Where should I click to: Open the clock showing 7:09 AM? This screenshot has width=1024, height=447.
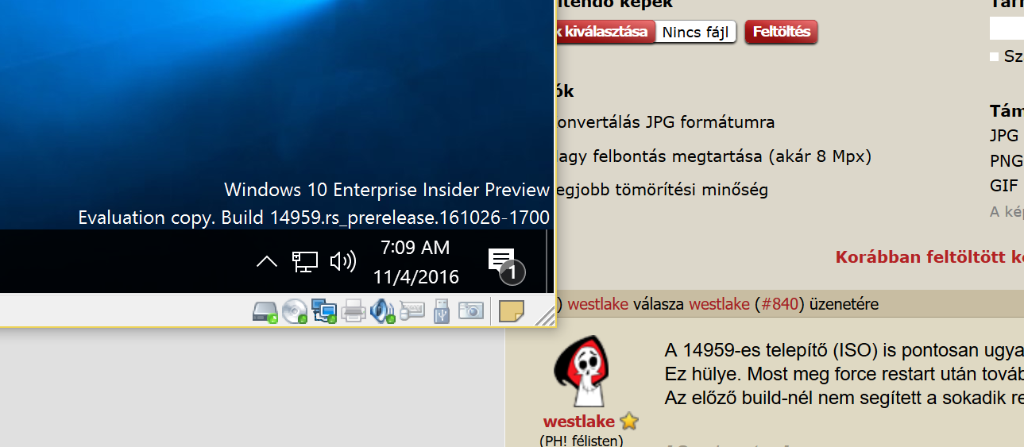point(415,248)
